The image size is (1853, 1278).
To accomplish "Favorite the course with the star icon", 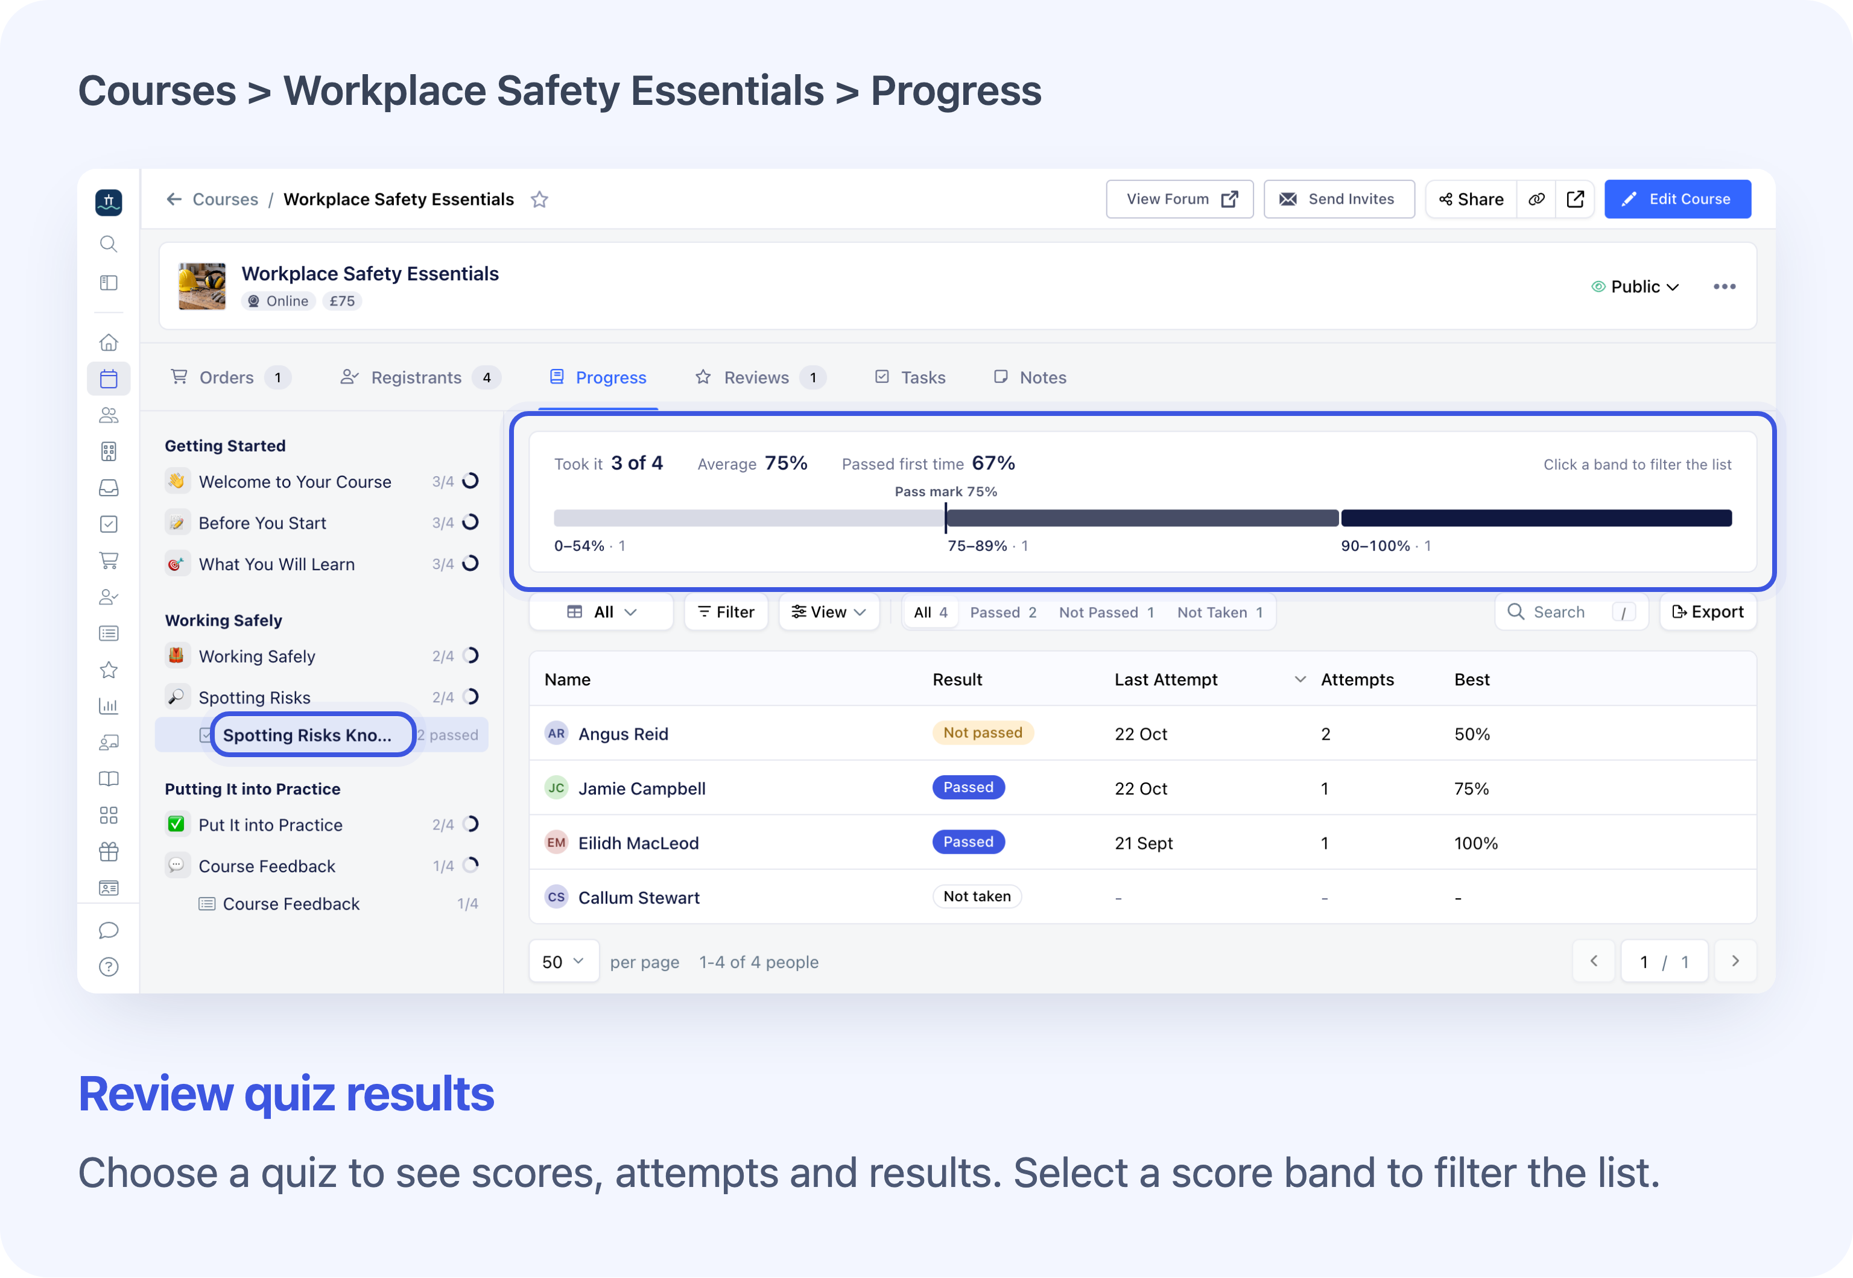I will click(x=539, y=200).
